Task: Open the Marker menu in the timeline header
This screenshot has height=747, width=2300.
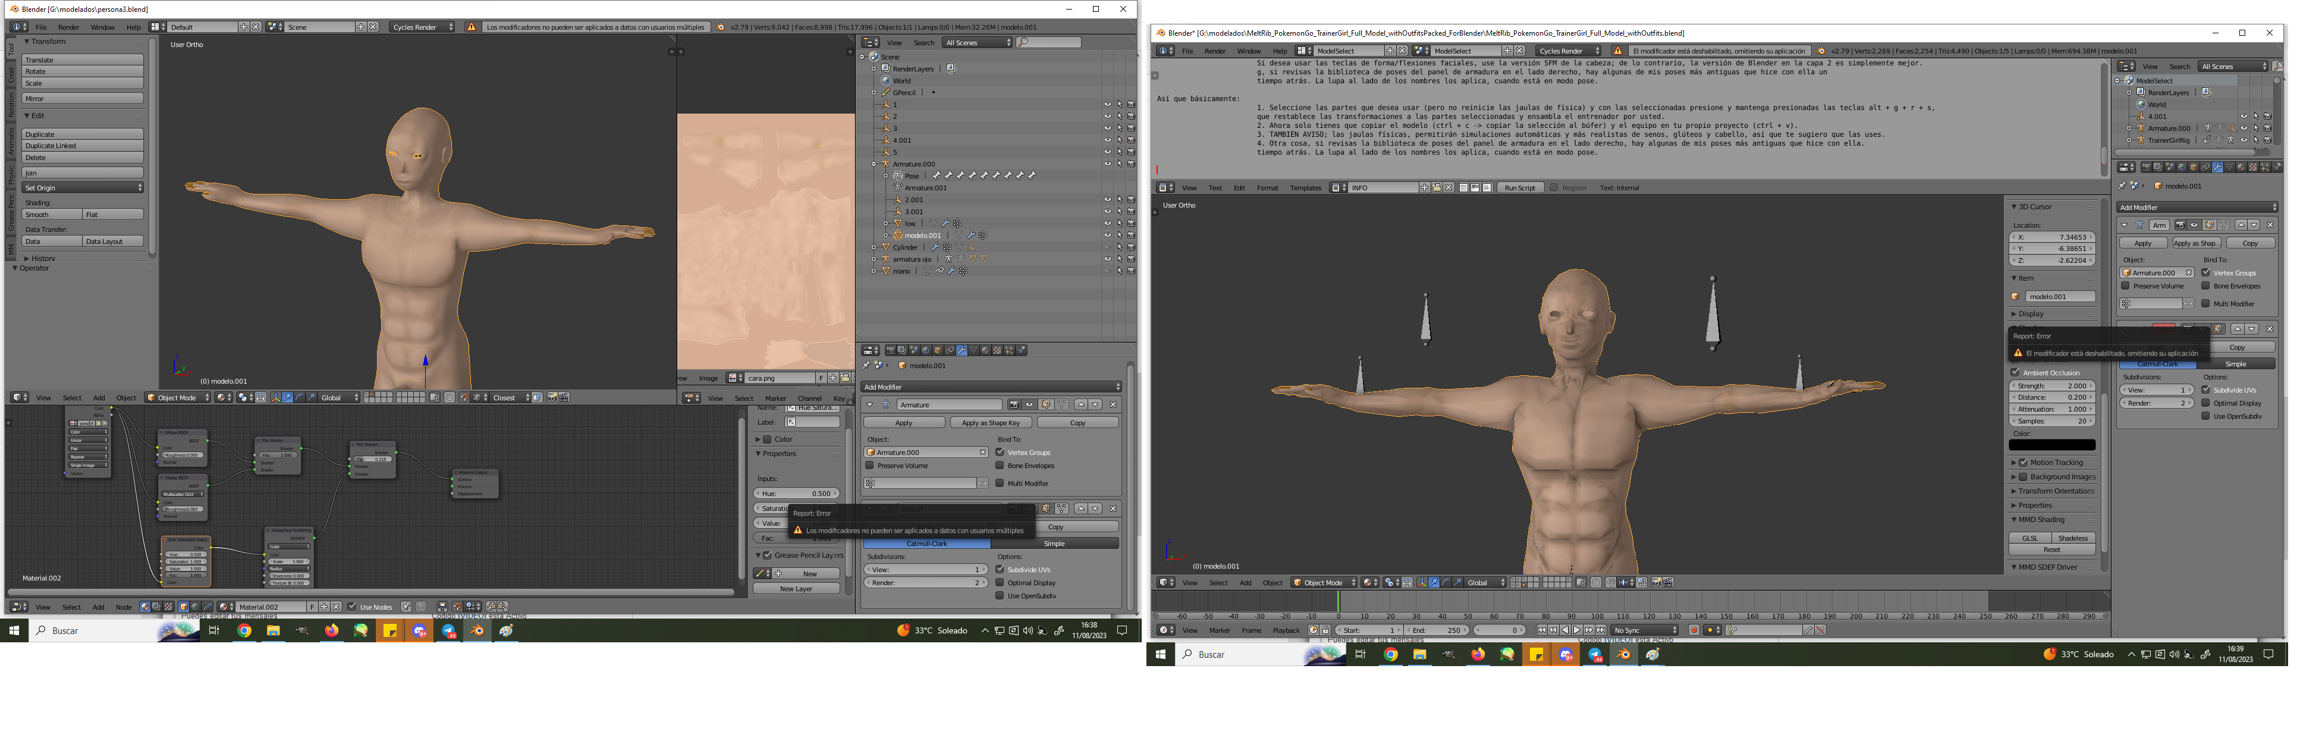Action: tap(1219, 631)
